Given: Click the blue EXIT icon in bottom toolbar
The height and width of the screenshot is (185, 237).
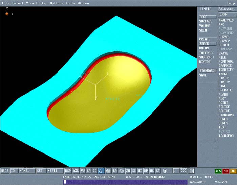Looking at the screenshot, I should [x=101, y=171].
